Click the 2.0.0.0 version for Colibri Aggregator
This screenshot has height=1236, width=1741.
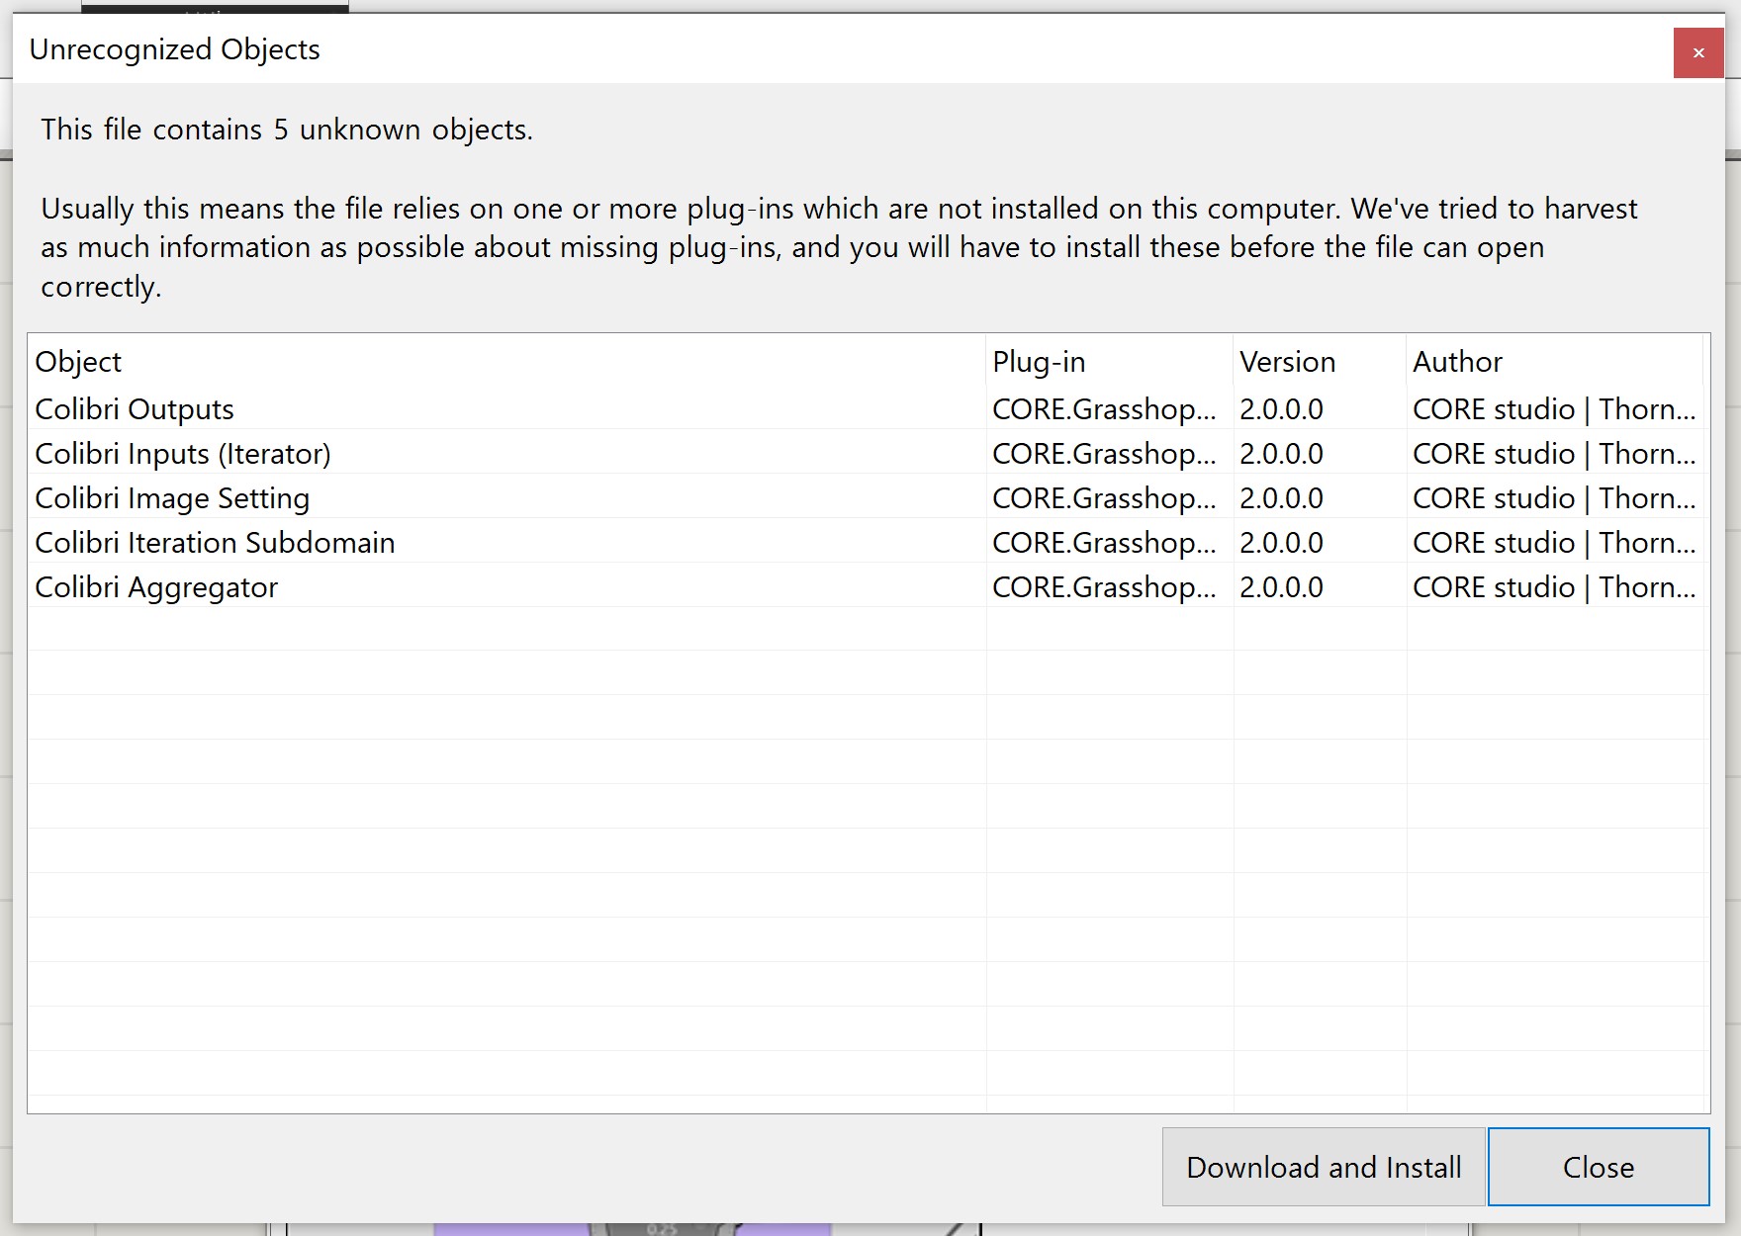(1281, 586)
